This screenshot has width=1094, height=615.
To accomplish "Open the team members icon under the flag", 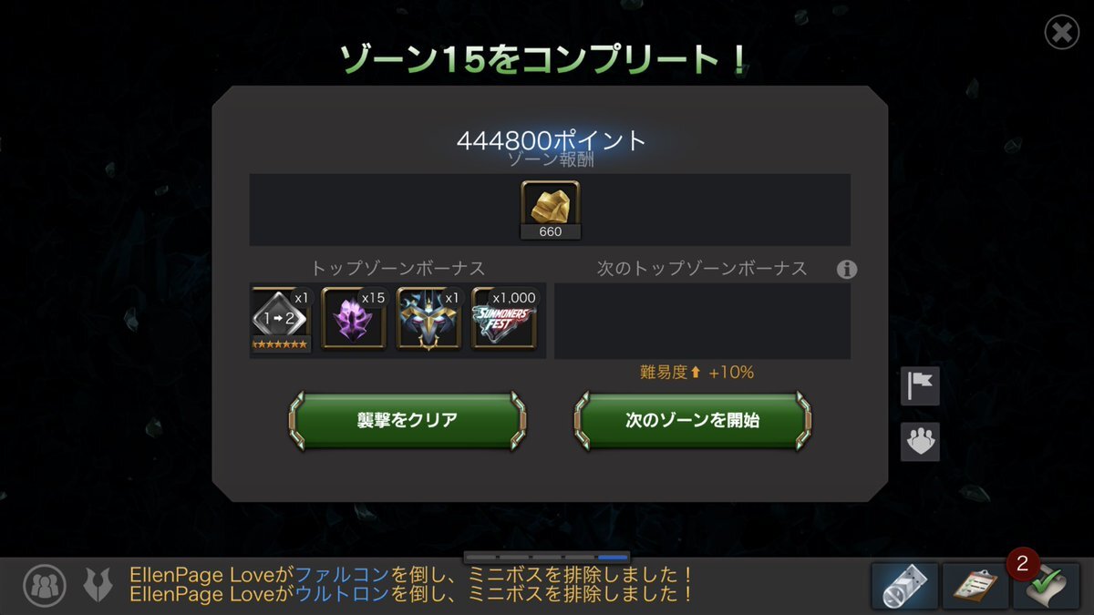I will pyautogui.click(x=920, y=442).
